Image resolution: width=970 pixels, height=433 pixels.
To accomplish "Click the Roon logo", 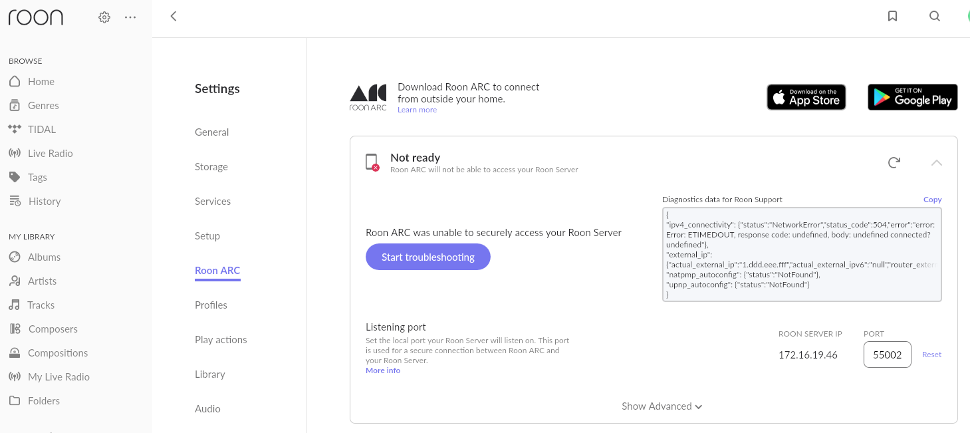I will (x=35, y=17).
